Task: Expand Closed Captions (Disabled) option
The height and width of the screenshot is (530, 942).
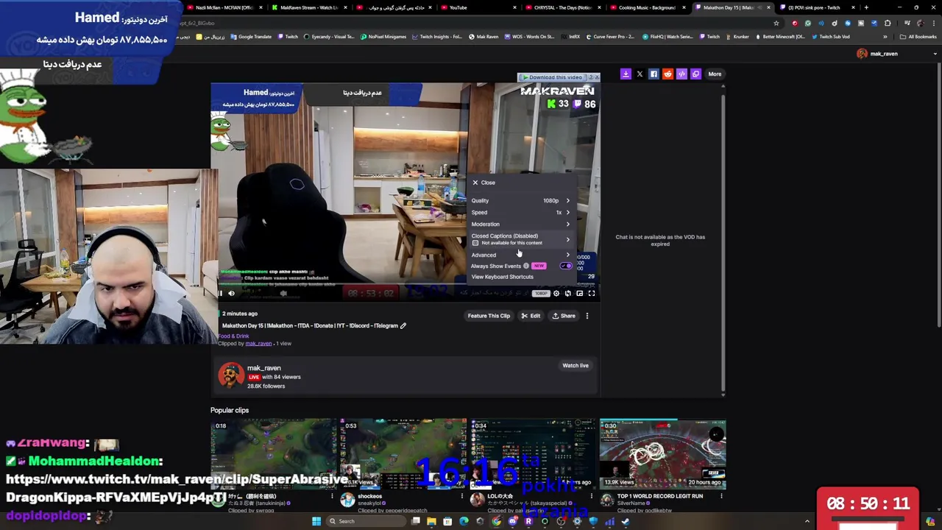Action: click(521, 239)
